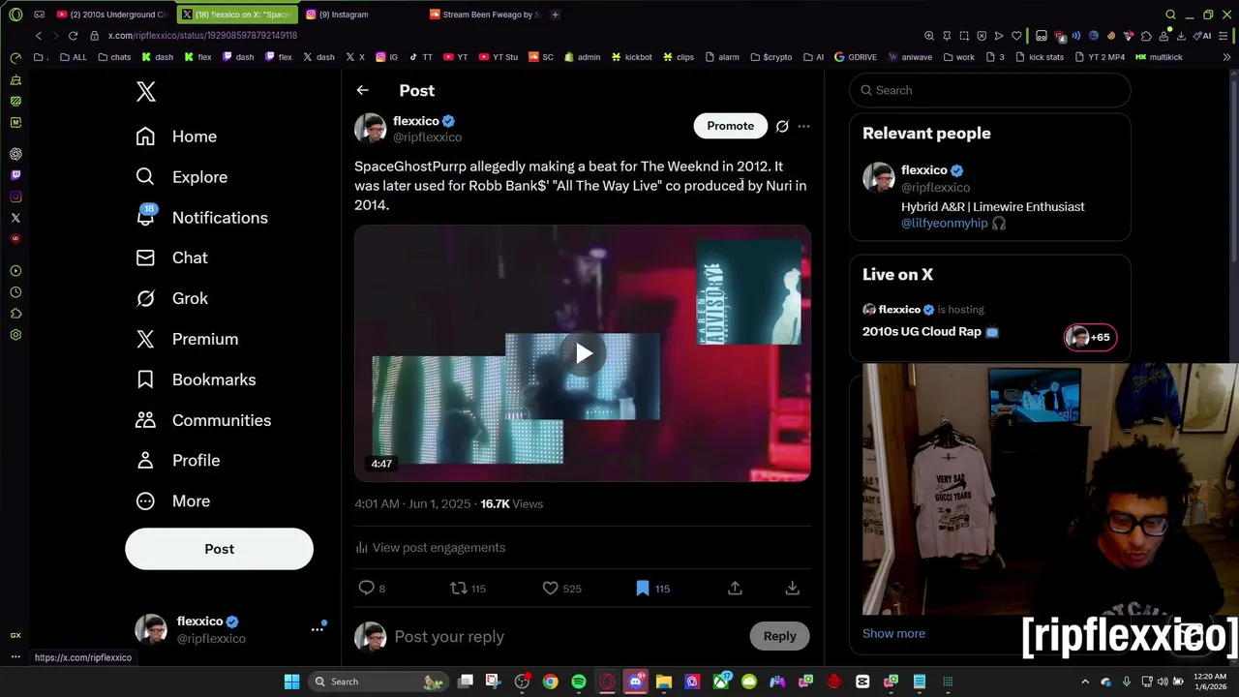Open the chats bookmark folder
The width and height of the screenshot is (1239, 697).
[115, 57]
